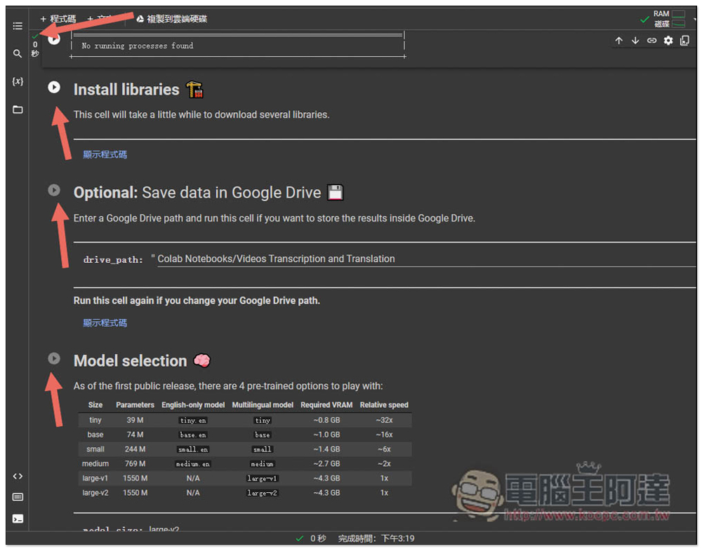Screen dimensions: 702x551
Task: Copy link to cell icon
Action: 652,41
